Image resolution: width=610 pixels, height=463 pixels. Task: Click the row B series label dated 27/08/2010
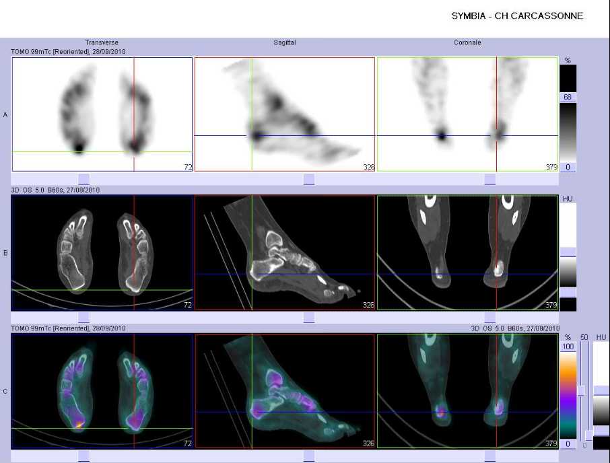tap(55, 190)
